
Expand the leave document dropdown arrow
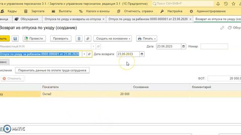[x=84, y=54]
